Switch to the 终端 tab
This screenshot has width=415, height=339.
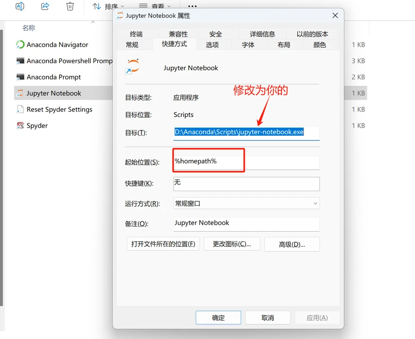click(x=136, y=34)
